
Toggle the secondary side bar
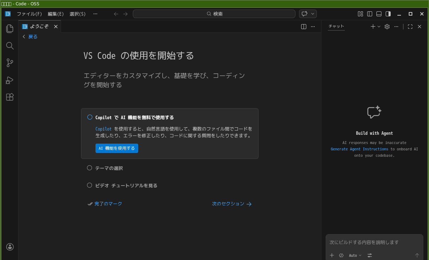[388, 14]
